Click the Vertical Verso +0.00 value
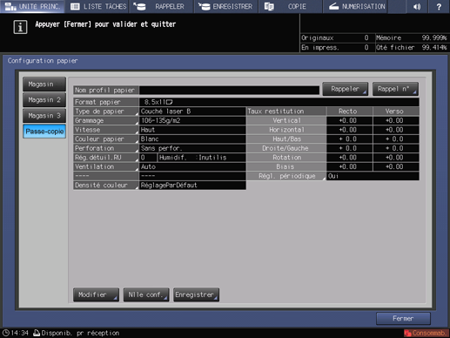Screen dimensions: 450x338 (x=396, y=120)
